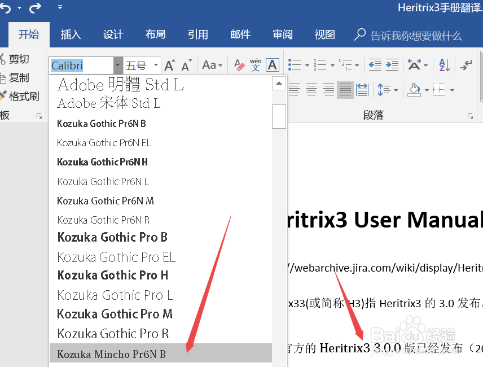Click the Show paragraph marks icon
Image resolution: width=483 pixels, height=367 pixels.
click(466, 65)
